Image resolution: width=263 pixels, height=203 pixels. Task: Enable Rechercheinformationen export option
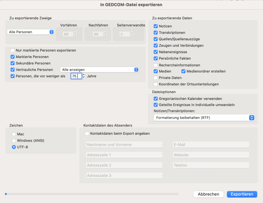click(156, 65)
